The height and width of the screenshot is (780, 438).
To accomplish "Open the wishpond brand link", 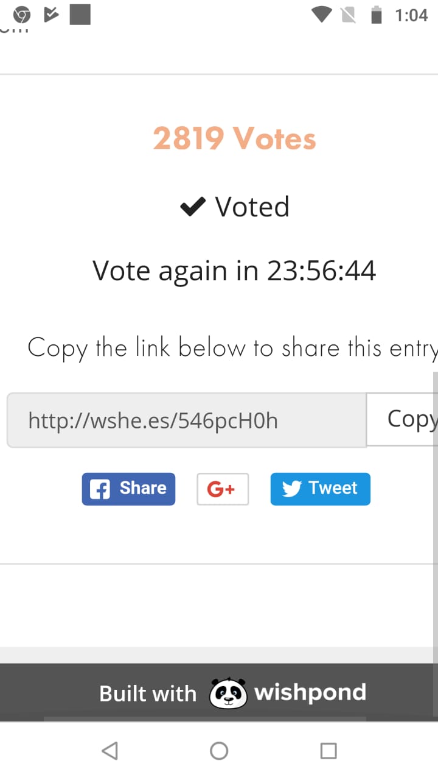I will [x=310, y=693].
